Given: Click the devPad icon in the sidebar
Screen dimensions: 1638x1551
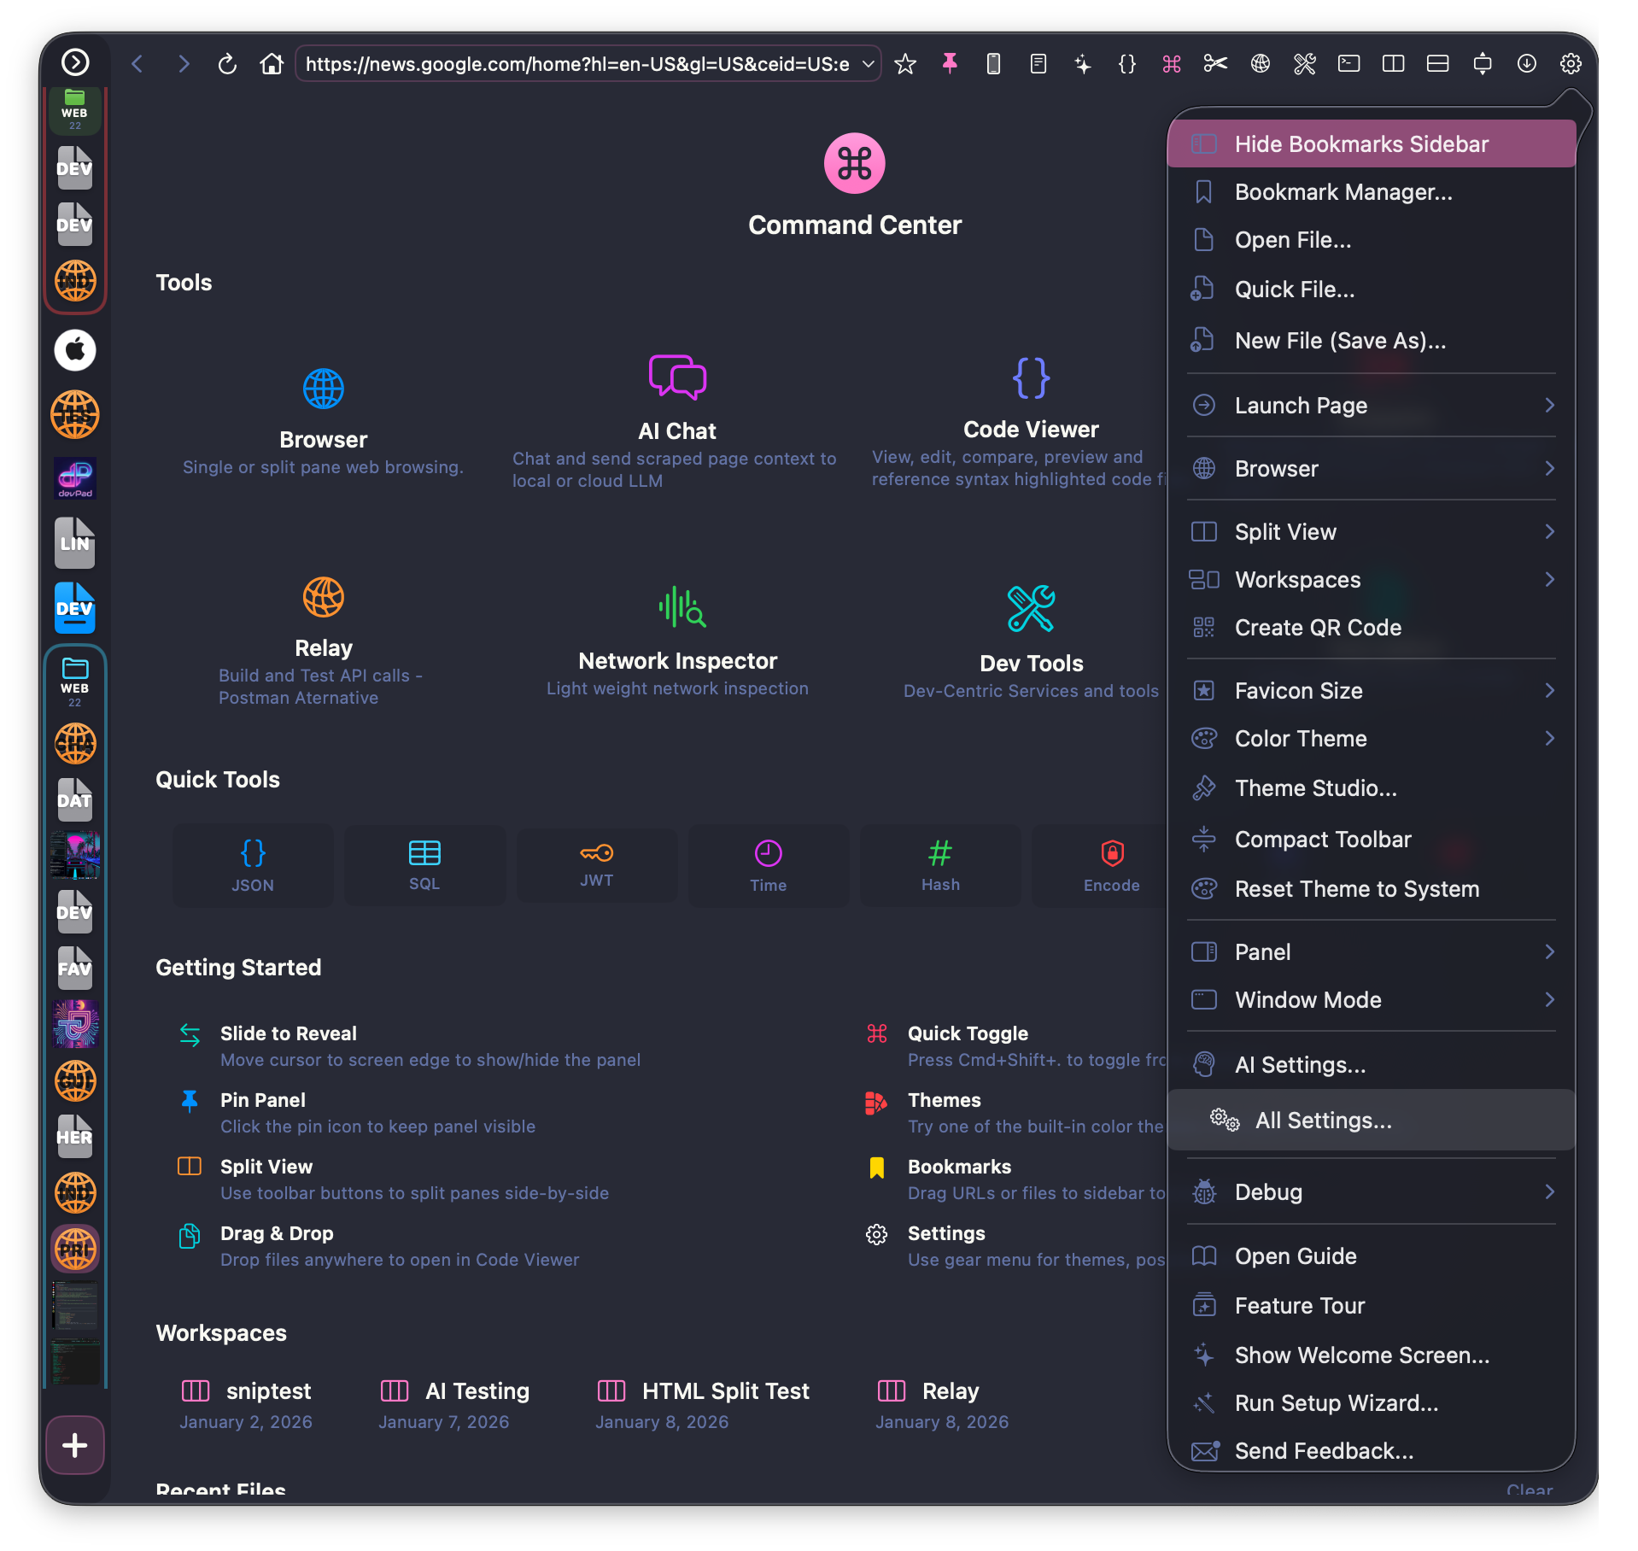Looking at the screenshot, I should [x=74, y=478].
